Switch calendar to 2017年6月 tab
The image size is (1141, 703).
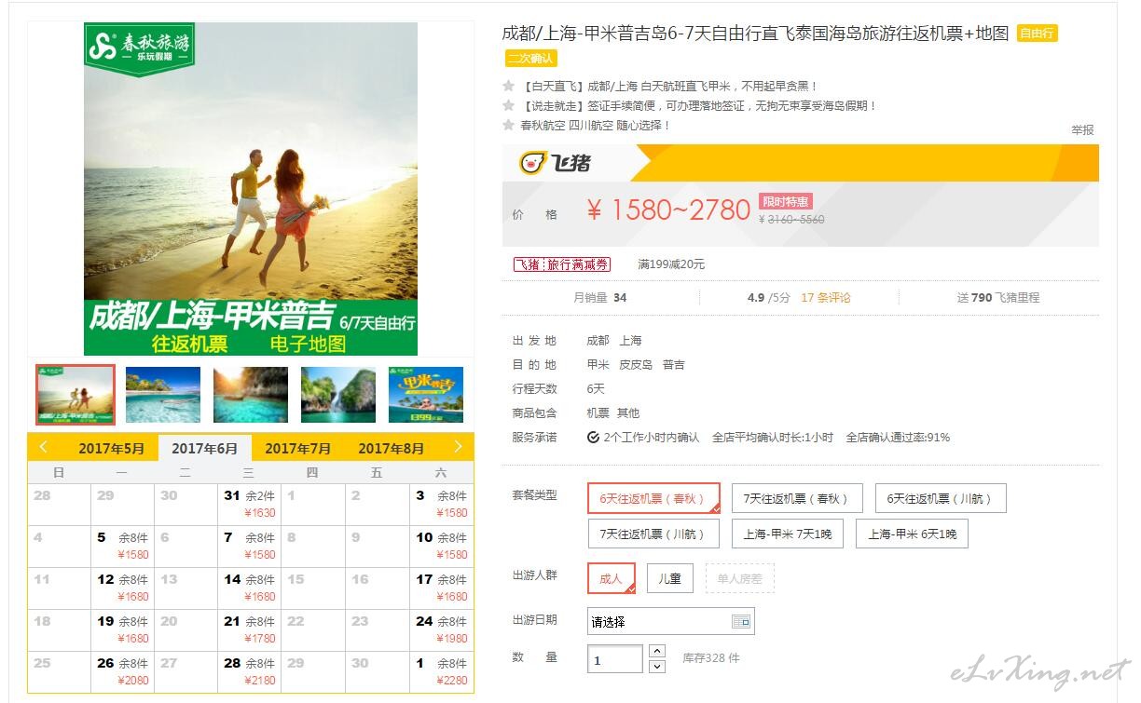(x=205, y=448)
